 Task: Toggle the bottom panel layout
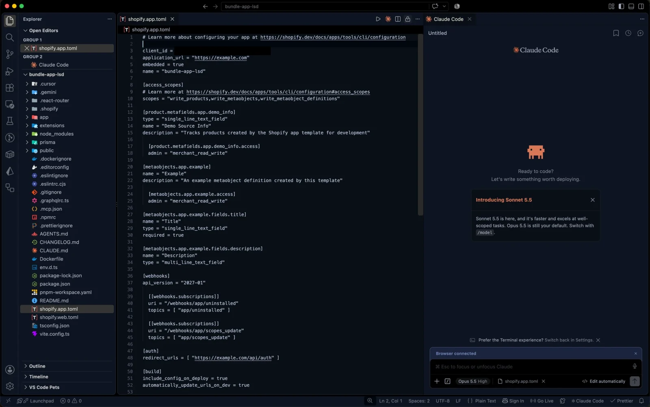point(631,6)
